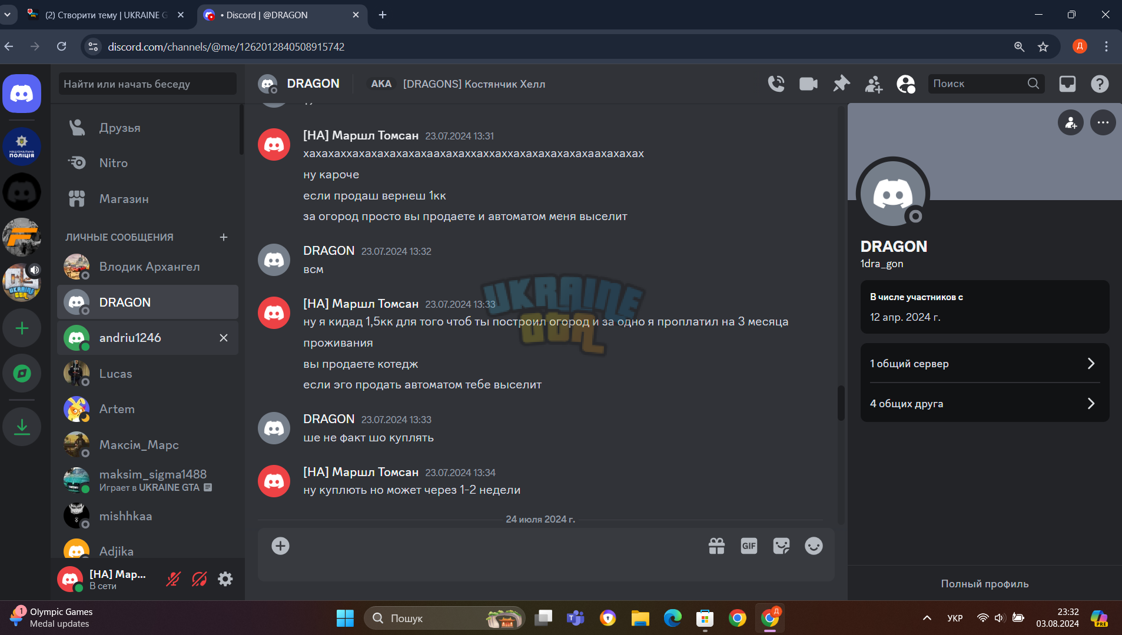The width and height of the screenshot is (1122, 635).
Task: Start a video call with DRAGON
Action: (808, 84)
